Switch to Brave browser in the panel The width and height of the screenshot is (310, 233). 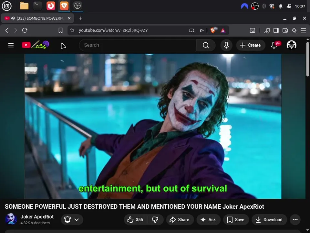(x=64, y=6)
